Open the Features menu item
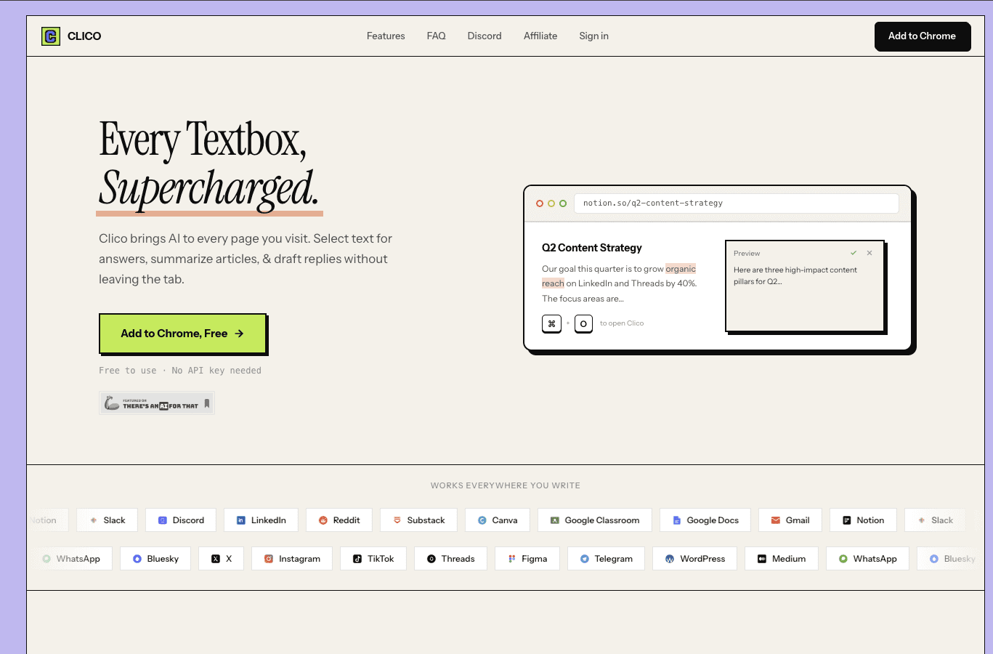This screenshot has height=654, width=993. pos(386,36)
